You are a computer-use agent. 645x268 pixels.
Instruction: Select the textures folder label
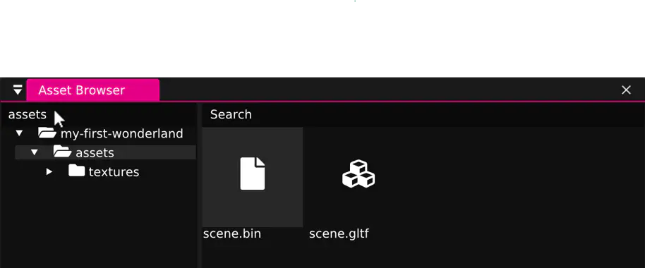(114, 172)
